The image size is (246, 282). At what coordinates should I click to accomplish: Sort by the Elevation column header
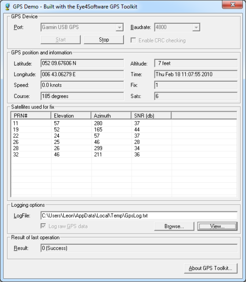[x=71, y=115]
